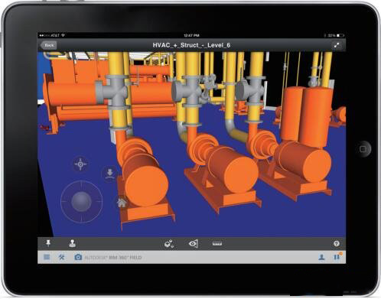Toggle fullscreen expand icon in title bar

(337, 45)
